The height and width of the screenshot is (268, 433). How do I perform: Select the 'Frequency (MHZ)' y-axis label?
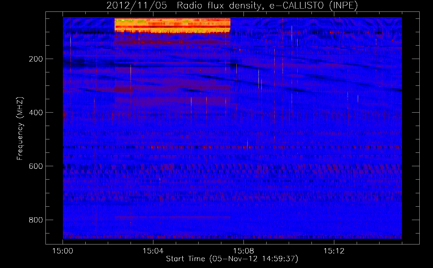(x=20, y=129)
